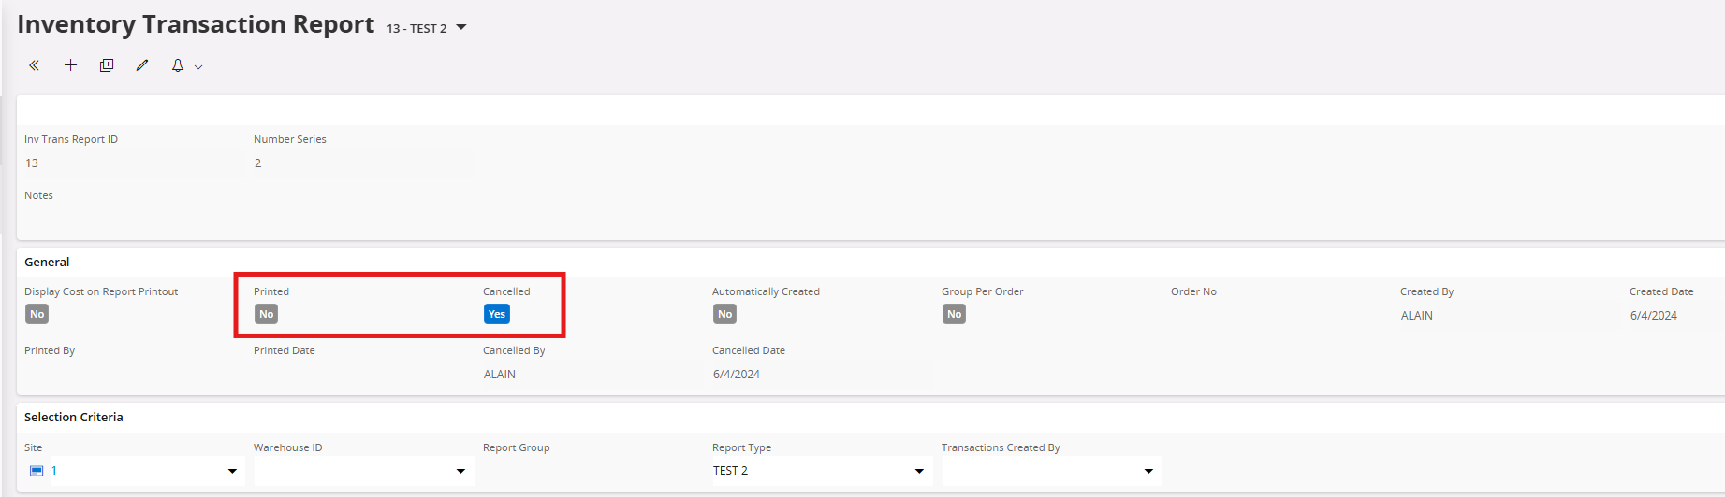Click the bell notification icon
1725x497 pixels.
[x=178, y=65]
